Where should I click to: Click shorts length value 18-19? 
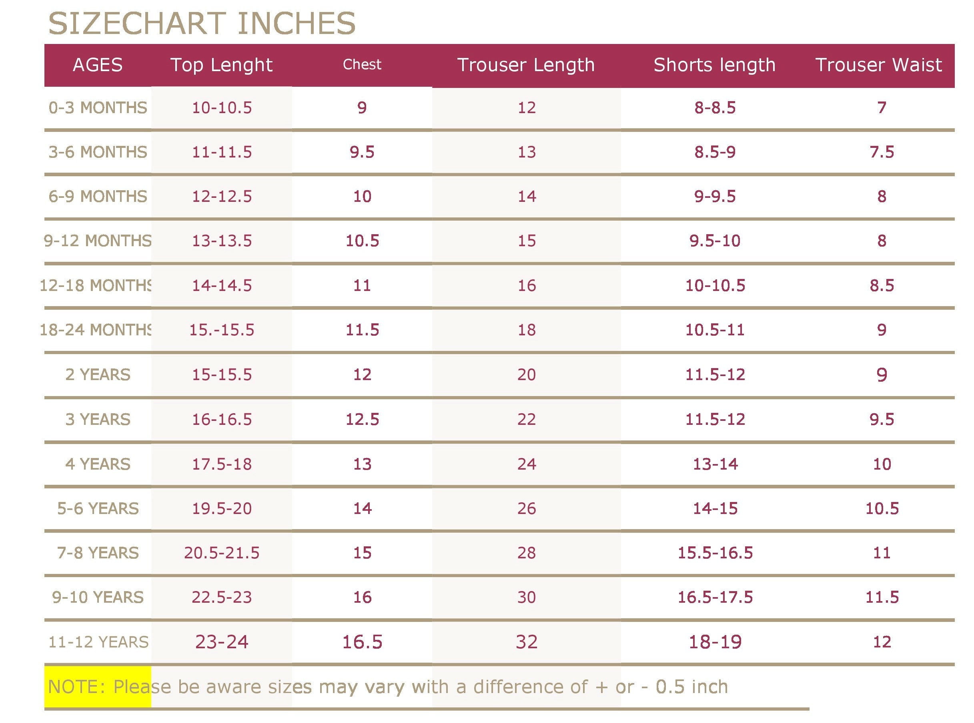[x=715, y=642]
